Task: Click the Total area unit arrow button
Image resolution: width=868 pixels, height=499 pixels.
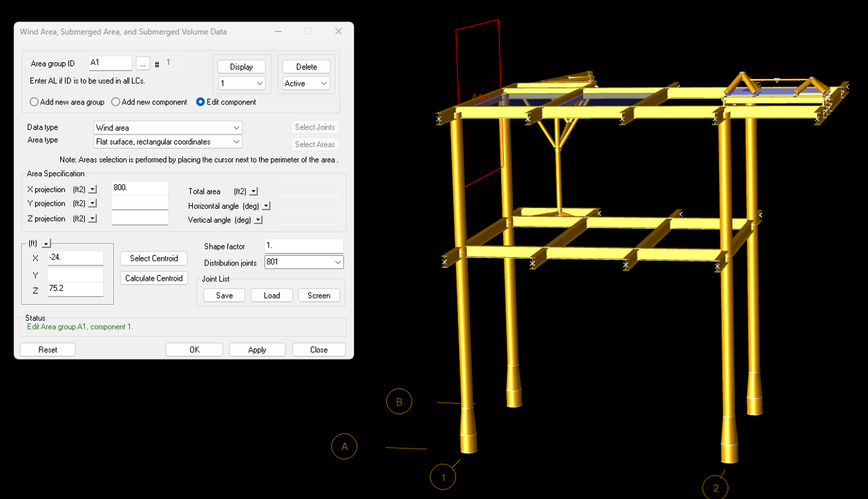Action: pyautogui.click(x=254, y=191)
